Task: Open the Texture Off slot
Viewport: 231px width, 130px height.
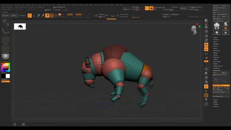Action: 6,49
